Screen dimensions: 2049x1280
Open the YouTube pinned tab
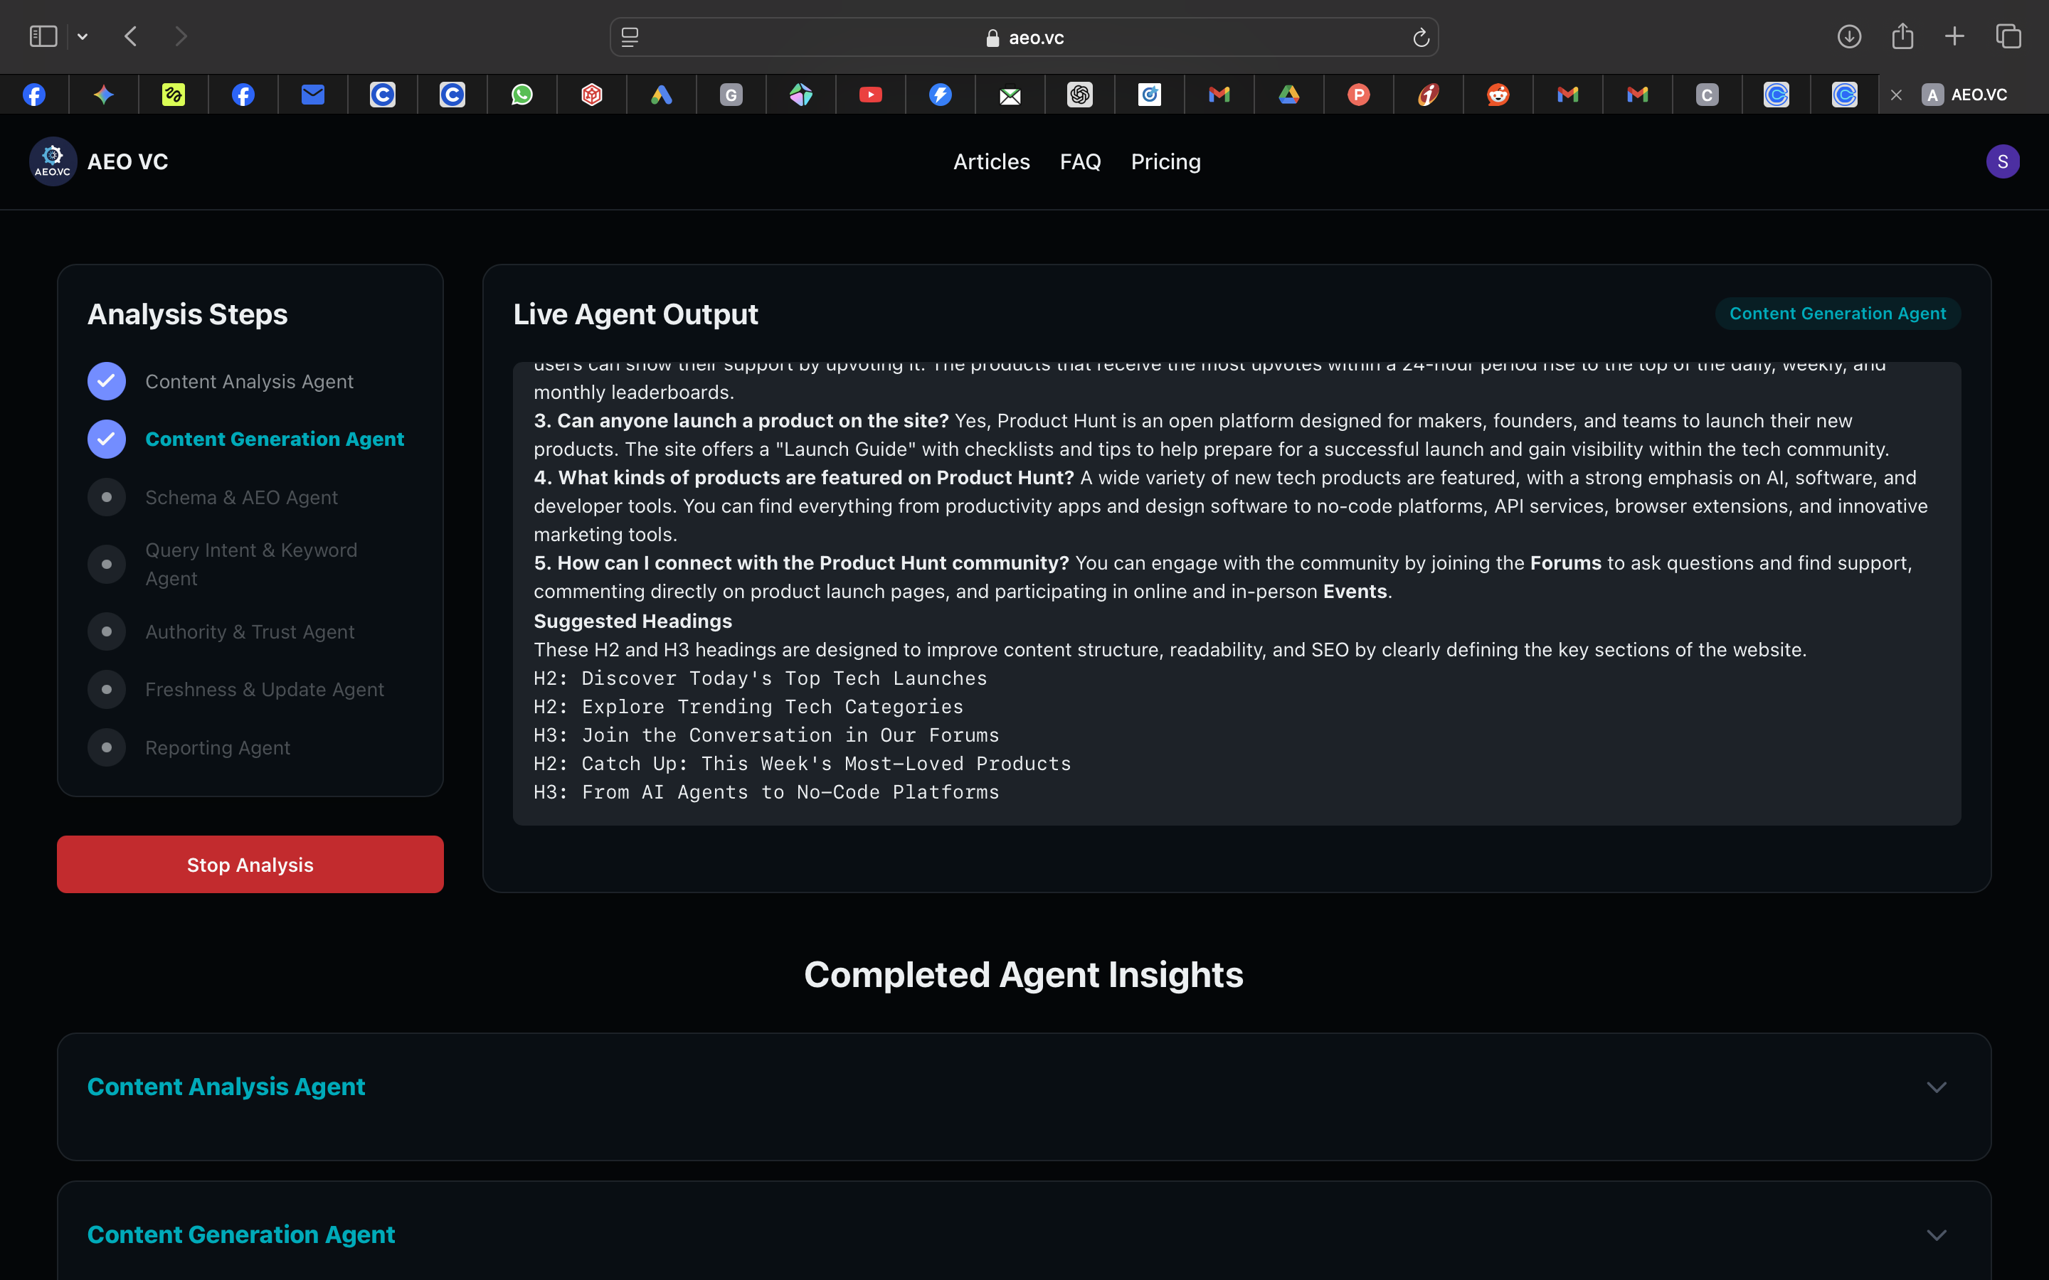870,95
